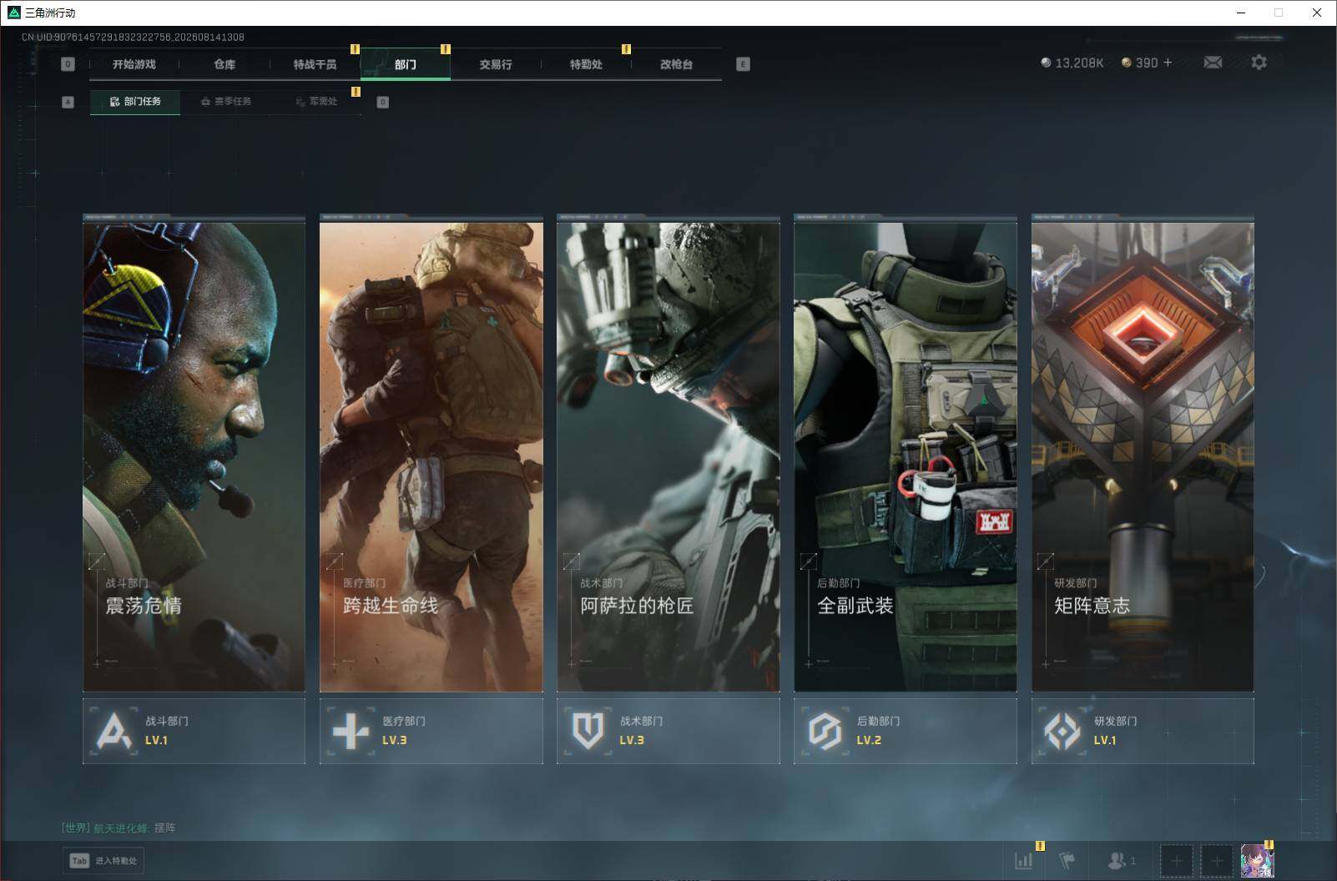The image size is (1337, 881).
Task: Click the first empty squad invite slot
Action: pyautogui.click(x=1176, y=861)
